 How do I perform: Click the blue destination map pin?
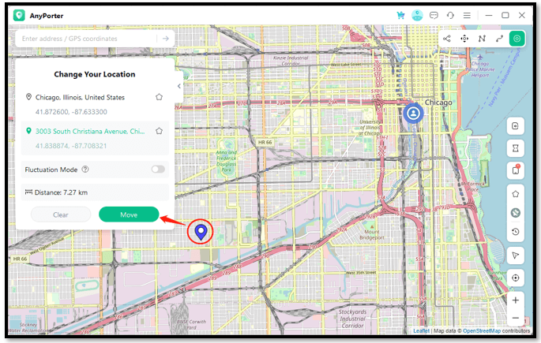[x=201, y=231]
